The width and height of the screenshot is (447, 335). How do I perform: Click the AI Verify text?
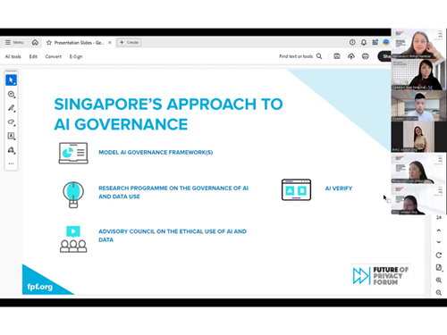(339, 188)
